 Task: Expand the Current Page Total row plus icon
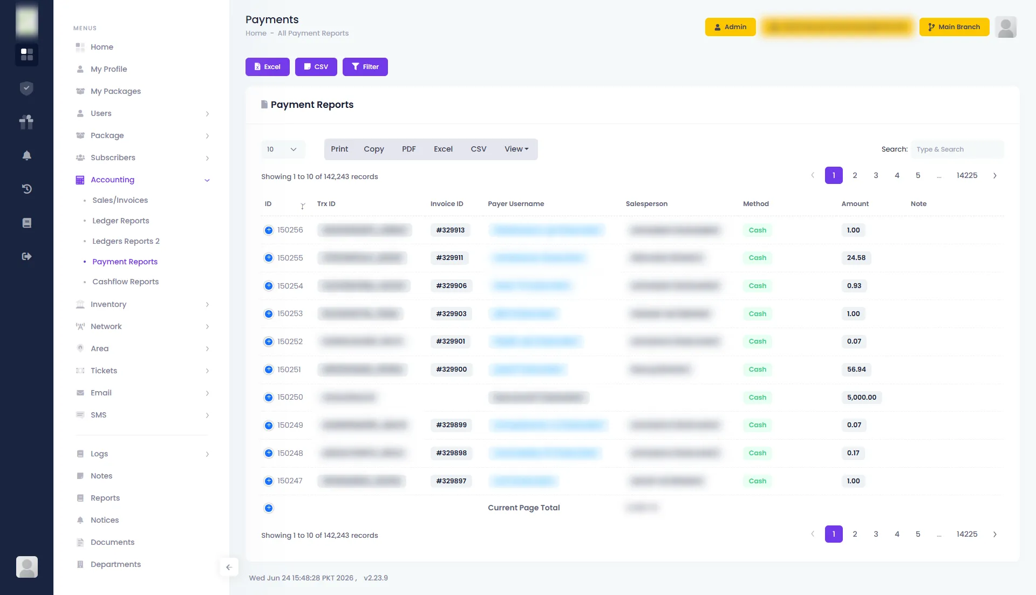point(269,508)
